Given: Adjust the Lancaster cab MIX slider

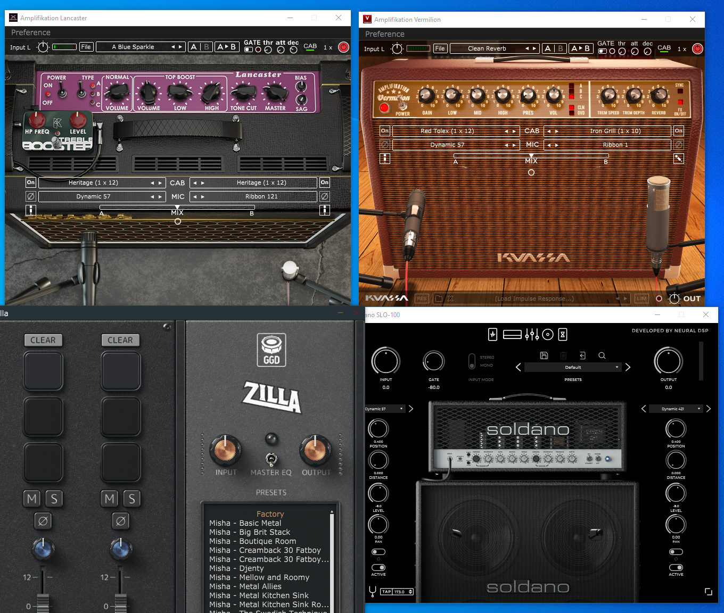Looking at the screenshot, I should coord(177,208).
